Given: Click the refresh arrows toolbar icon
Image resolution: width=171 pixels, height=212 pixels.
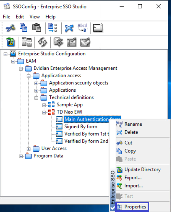Looking at the screenshot, I should click(x=43, y=42).
